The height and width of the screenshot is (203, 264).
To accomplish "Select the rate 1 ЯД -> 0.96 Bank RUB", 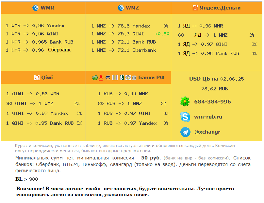I will [208, 53].
